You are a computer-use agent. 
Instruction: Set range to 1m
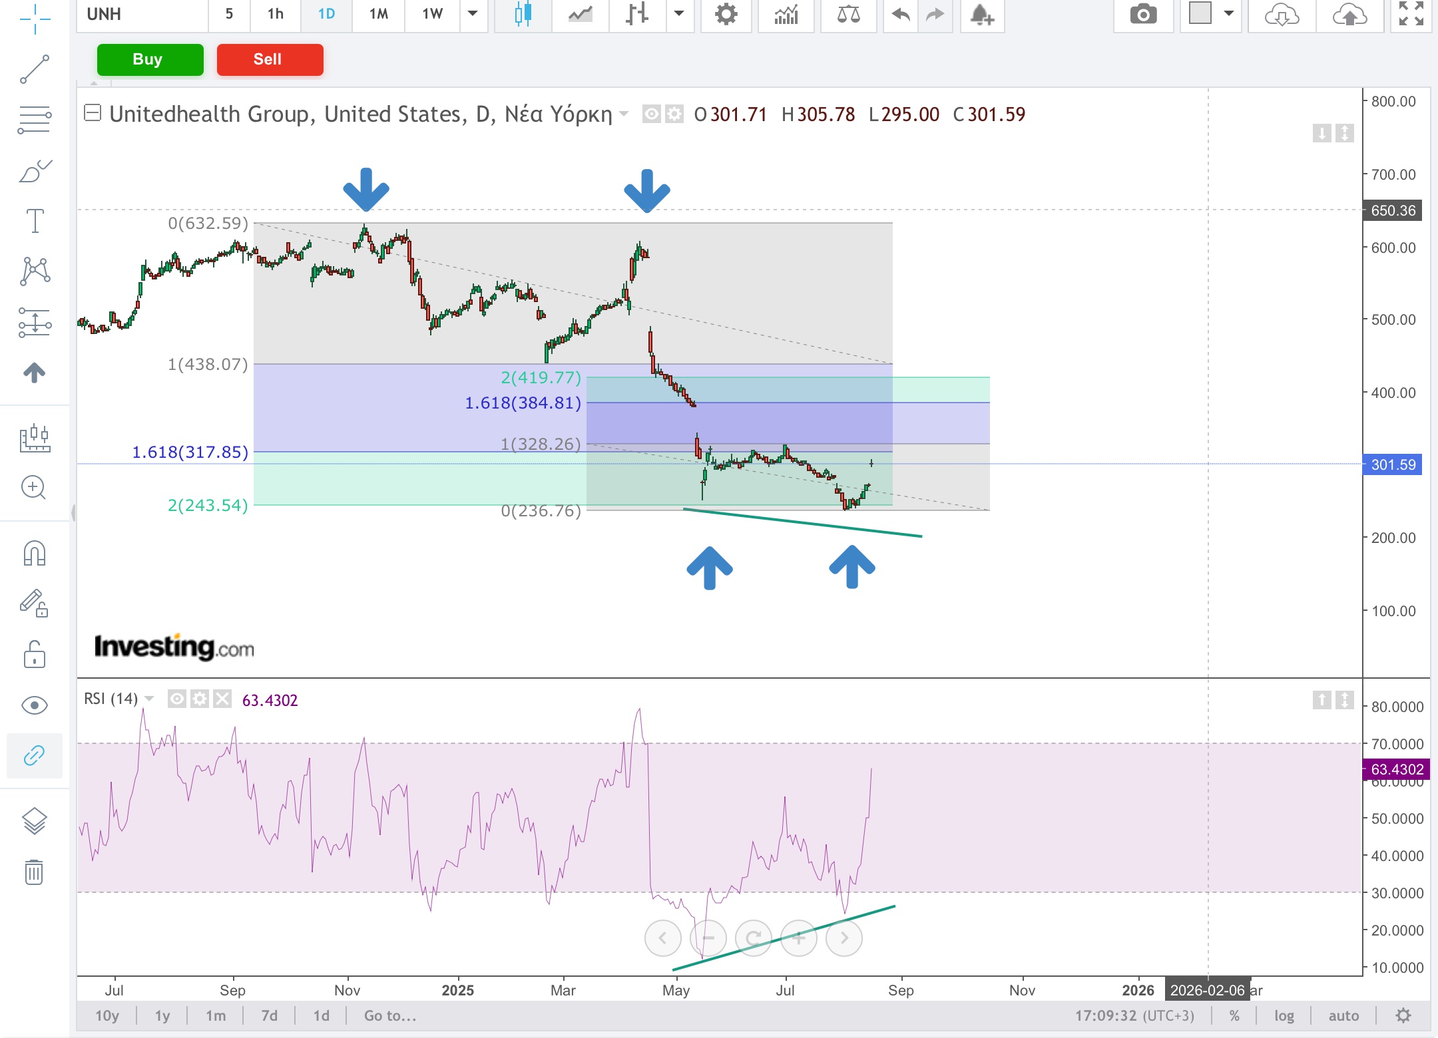(216, 1016)
